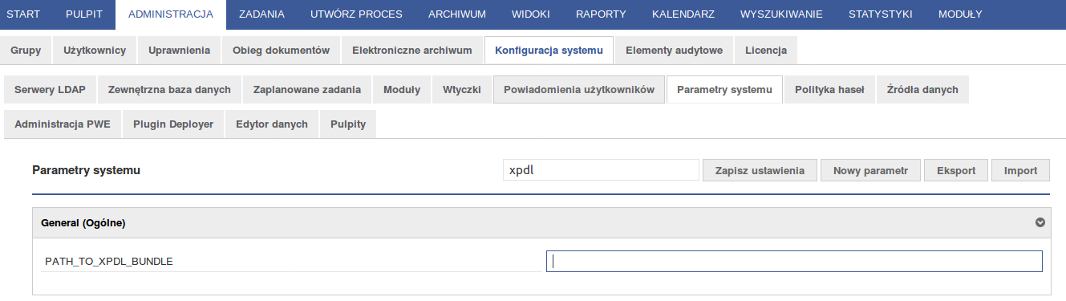The image size is (1066, 301).
Task: Click the xpdl search filter field
Action: click(x=601, y=170)
